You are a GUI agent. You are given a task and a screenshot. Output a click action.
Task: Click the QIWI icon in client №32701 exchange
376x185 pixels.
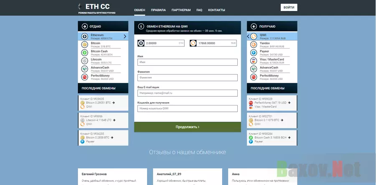pos(251,124)
